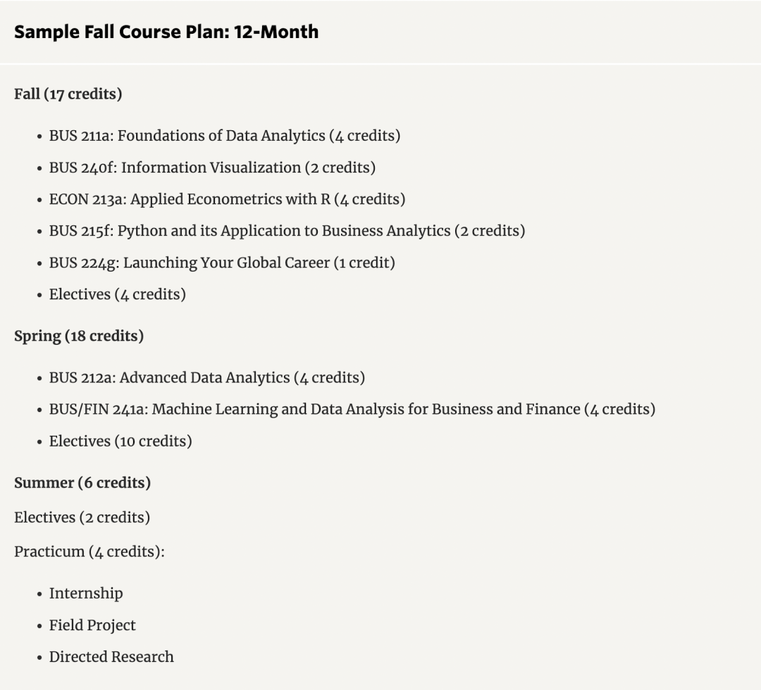Click the Fall (17 credits) heading
761x690 pixels.
click(68, 94)
